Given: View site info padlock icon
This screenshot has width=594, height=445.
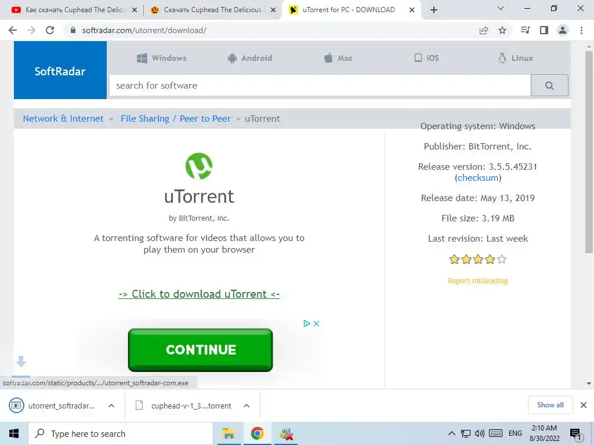Looking at the screenshot, I should click(x=73, y=30).
